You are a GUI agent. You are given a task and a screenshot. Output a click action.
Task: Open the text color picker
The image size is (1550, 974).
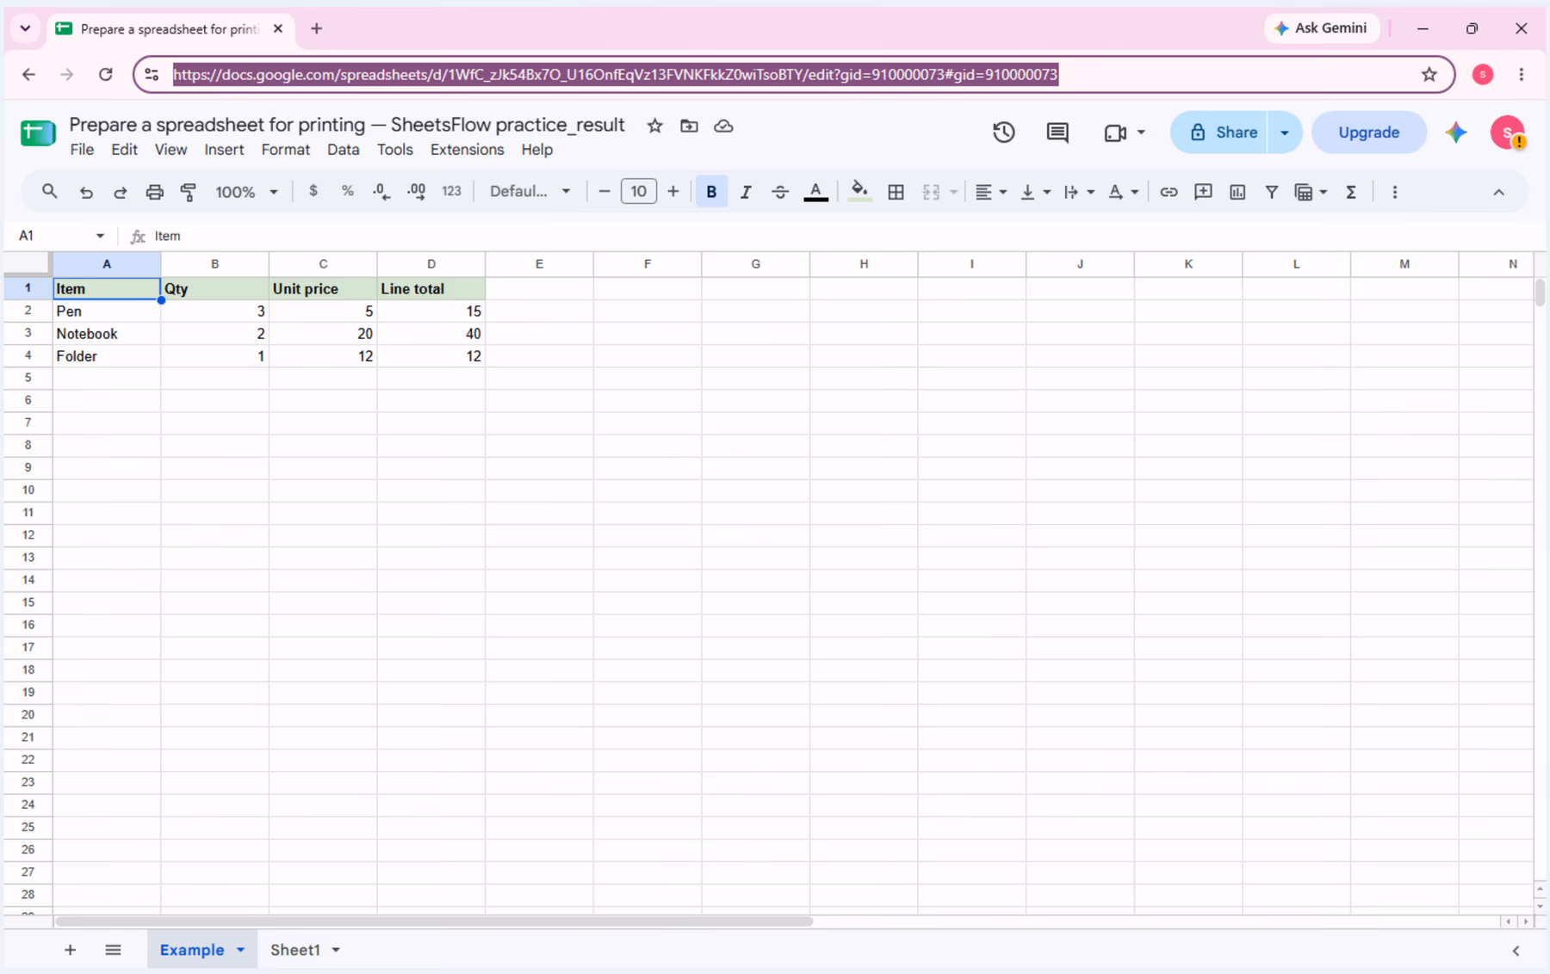click(x=815, y=192)
